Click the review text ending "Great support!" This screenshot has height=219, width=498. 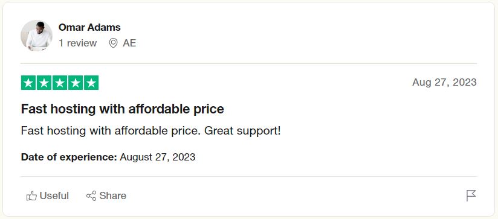(151, 130)
